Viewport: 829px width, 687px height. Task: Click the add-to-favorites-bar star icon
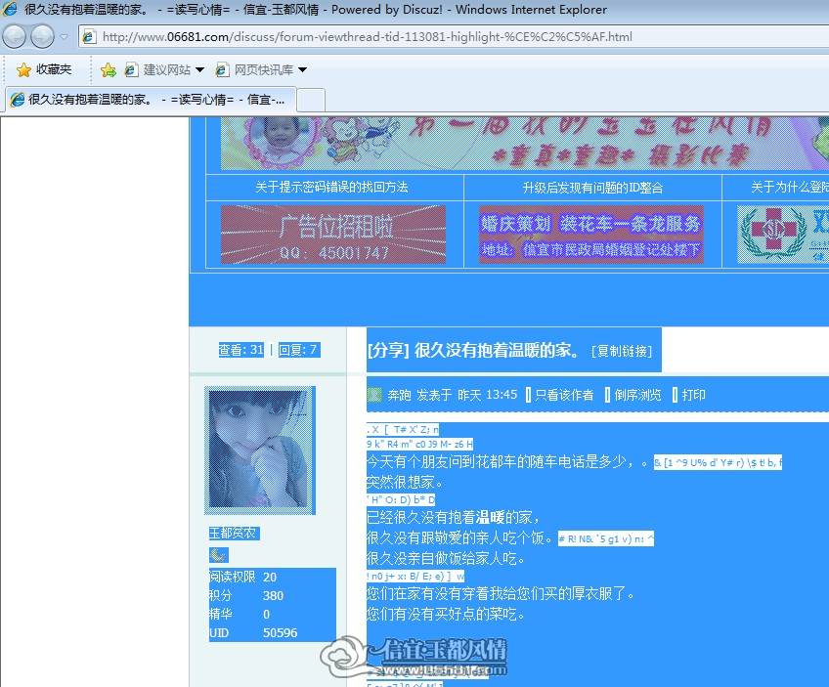pyautogui.click(x=109, y=69)
